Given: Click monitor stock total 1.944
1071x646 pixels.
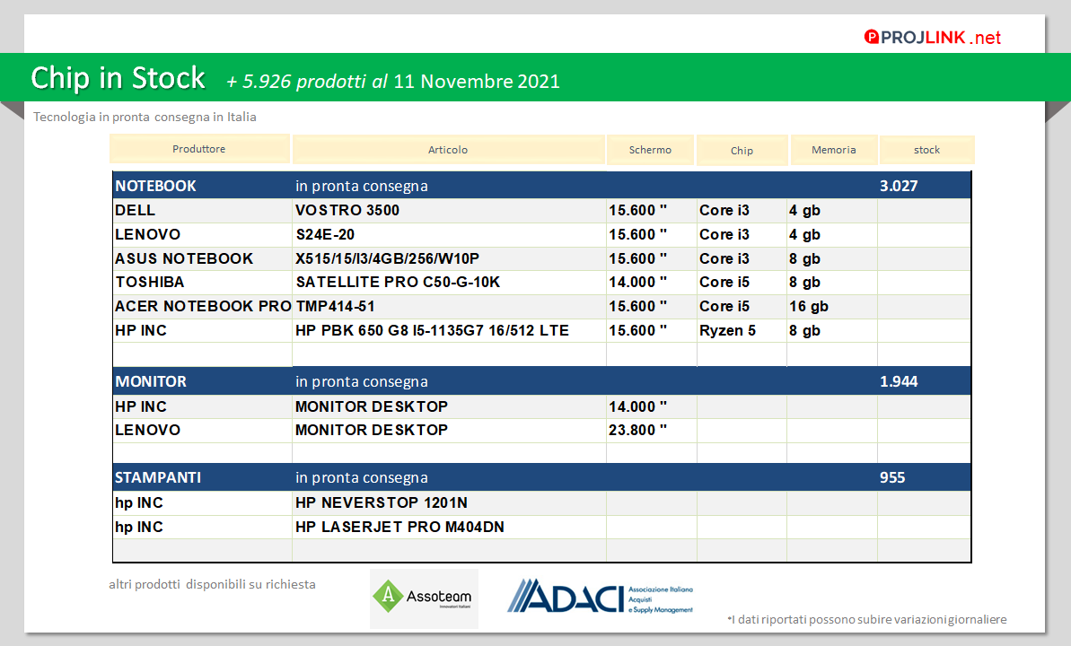Looking at the screenshot, I should click(899, 381).
